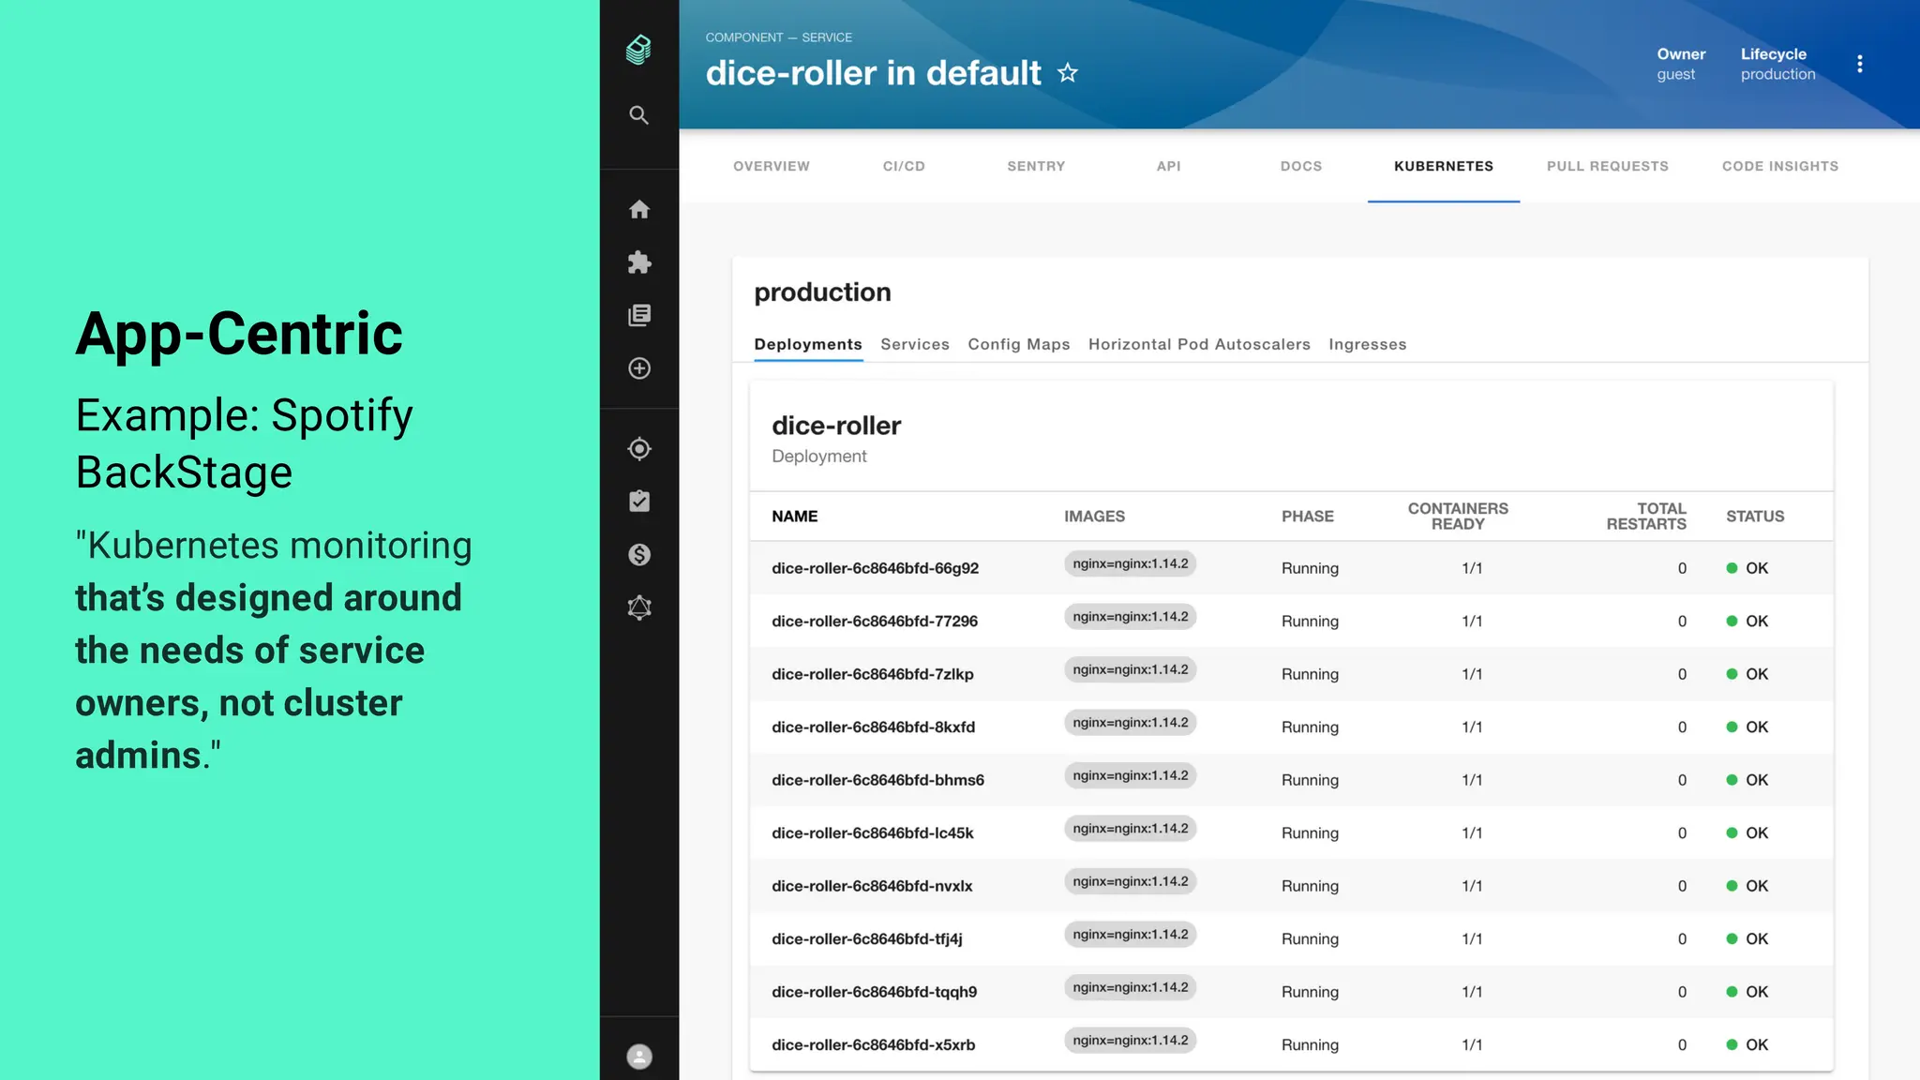Open cost insights dollar icon
The image size is (1920, 1080).
pos(639,555)
